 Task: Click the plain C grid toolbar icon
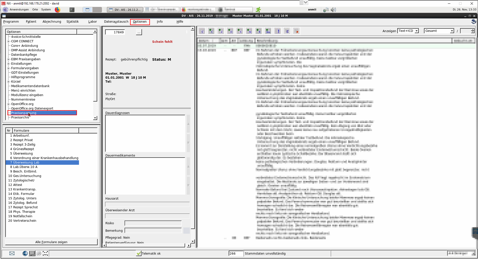202,31
